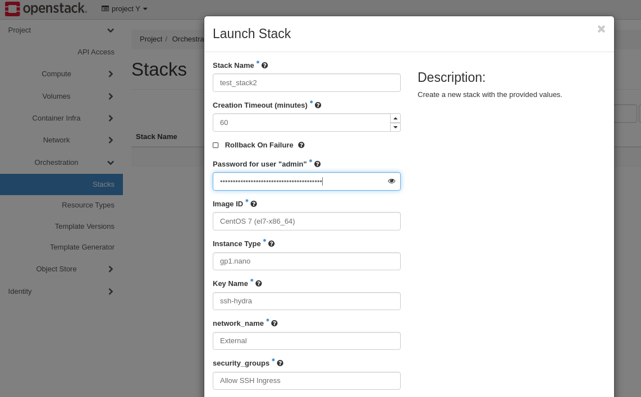
Task: Increase creation timeout with up arrow
Action: (395, 118)
